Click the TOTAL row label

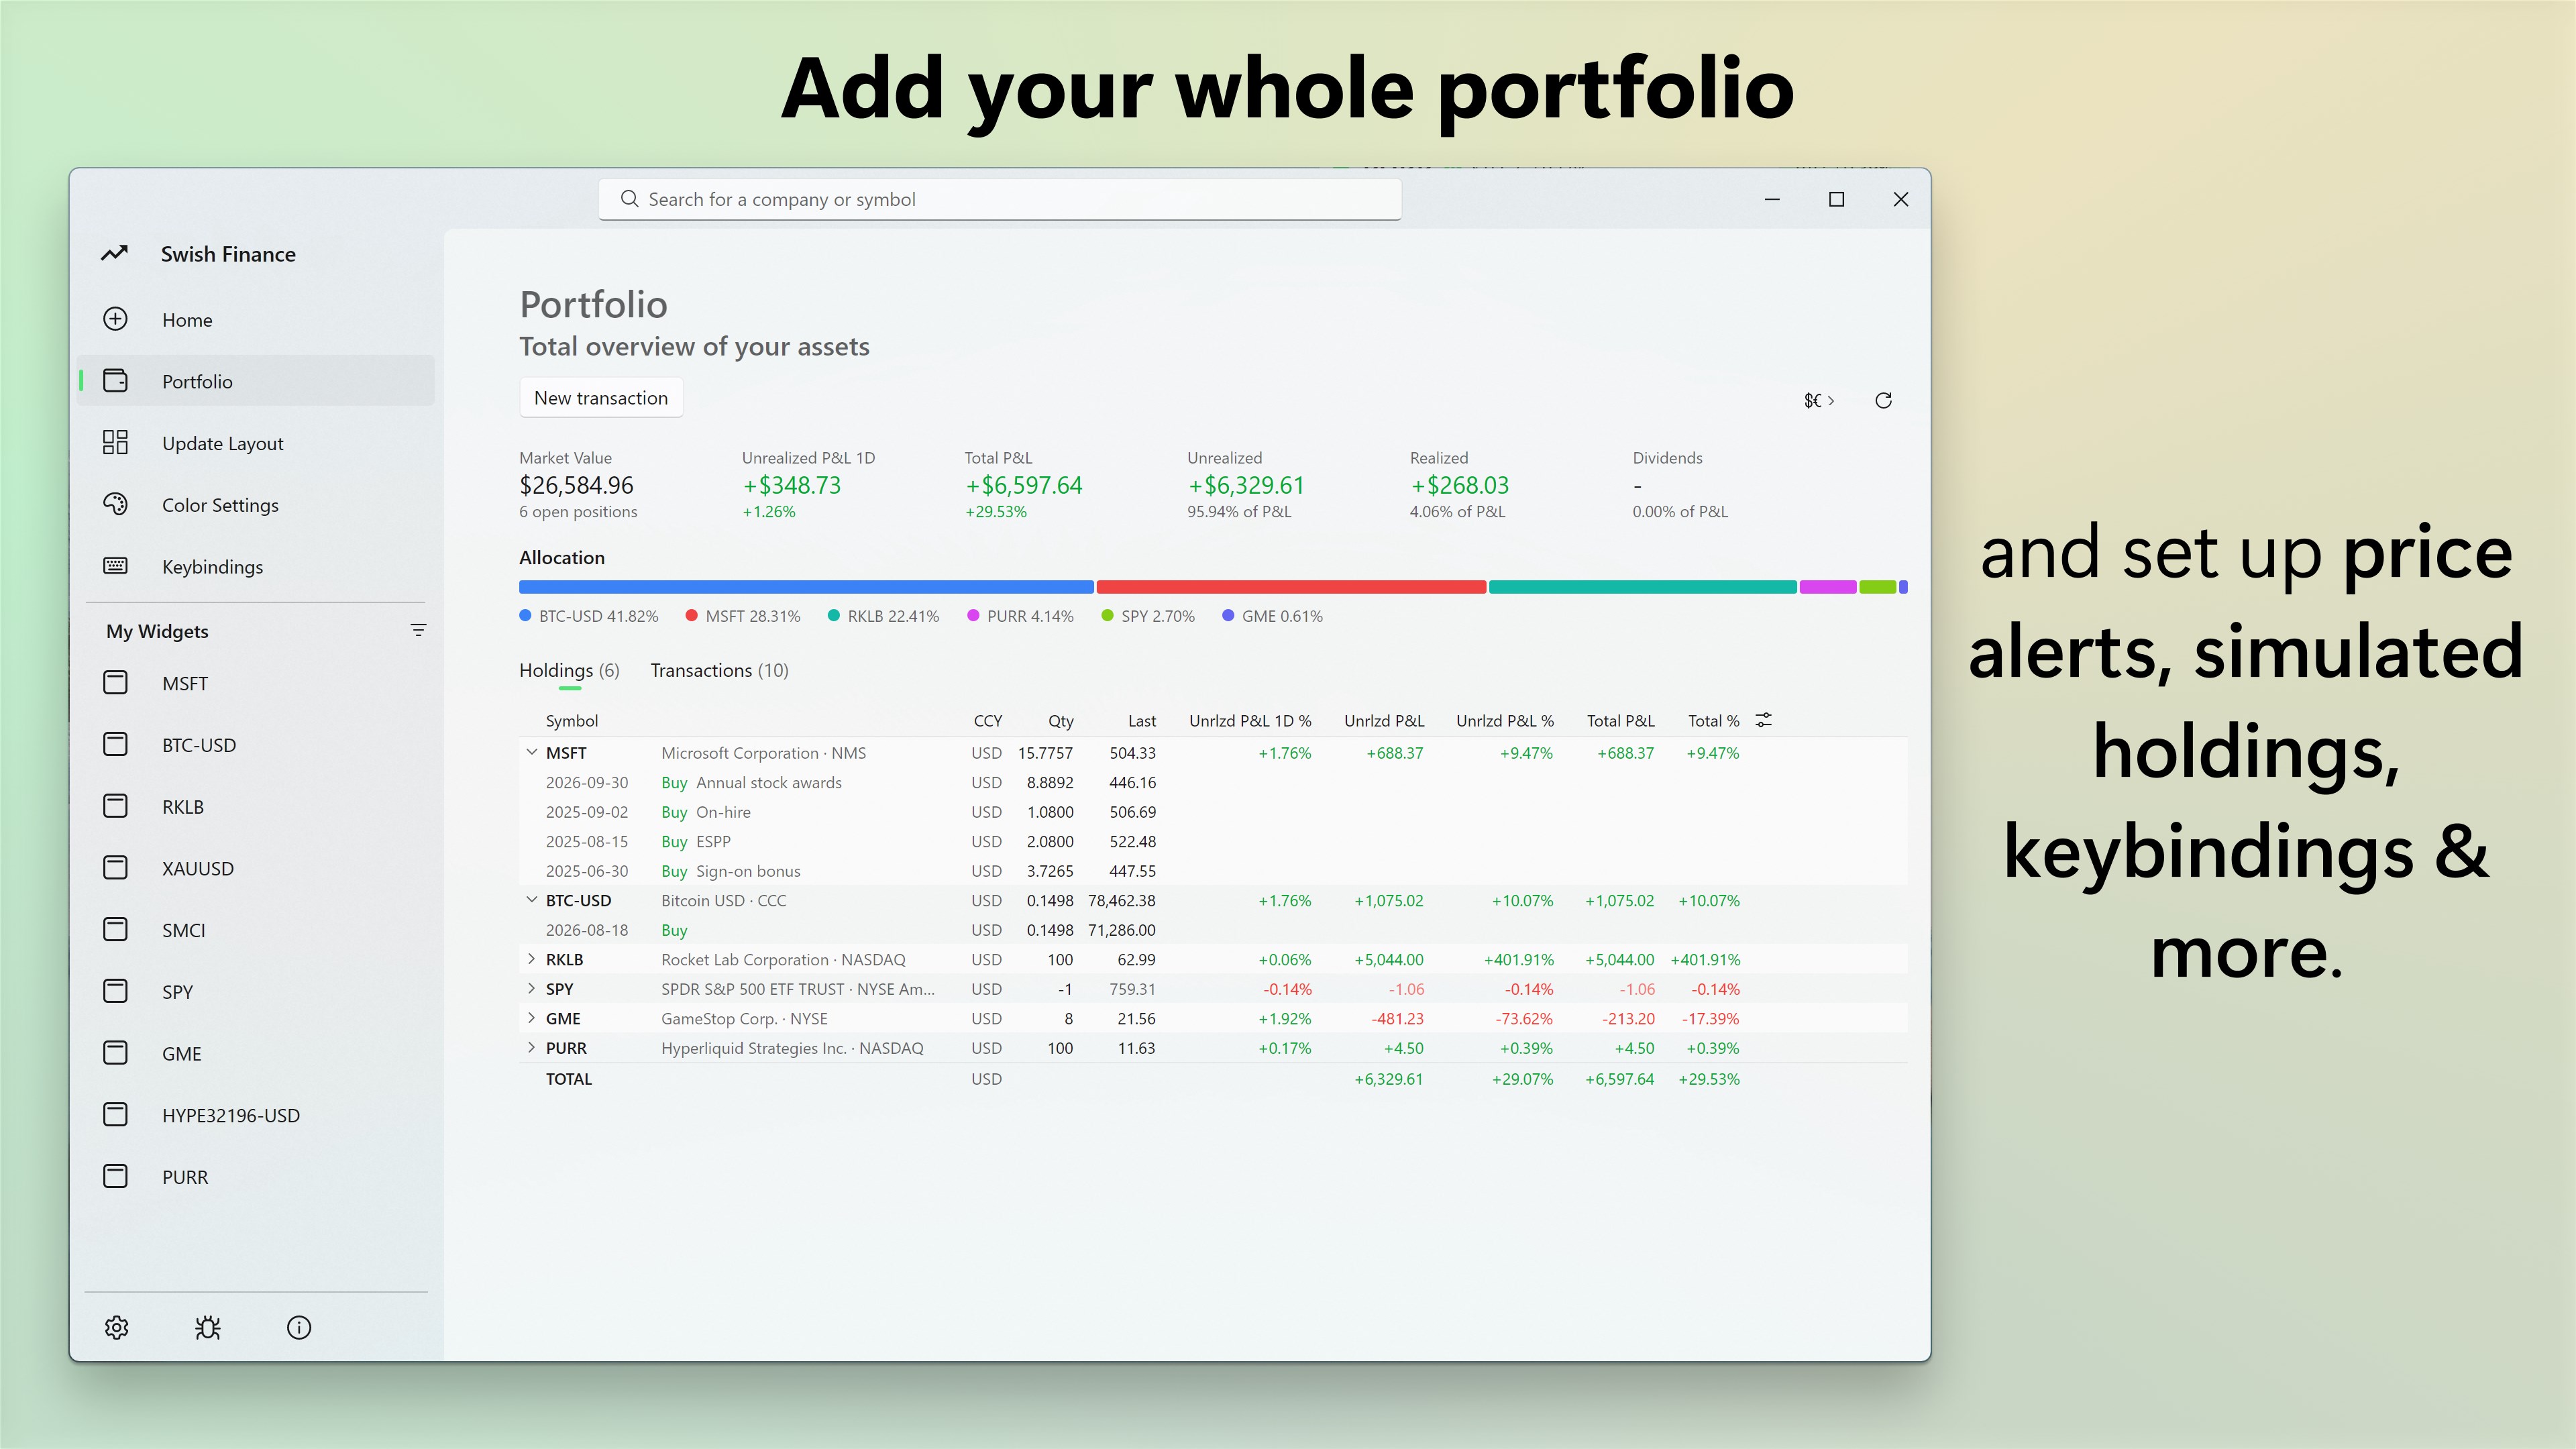(x=568, y=1079)
